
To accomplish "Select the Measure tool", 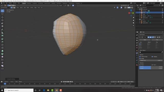I will [x=2, y=33].
